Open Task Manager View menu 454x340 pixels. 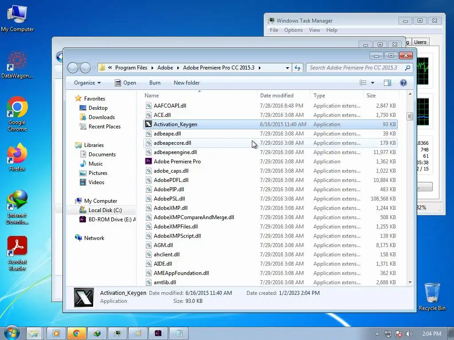(314, 30)
